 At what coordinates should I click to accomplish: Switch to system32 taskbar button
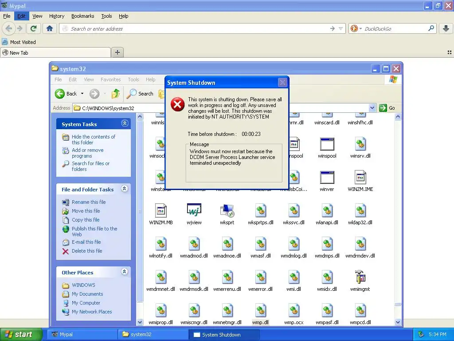click(x=153, y=334)
